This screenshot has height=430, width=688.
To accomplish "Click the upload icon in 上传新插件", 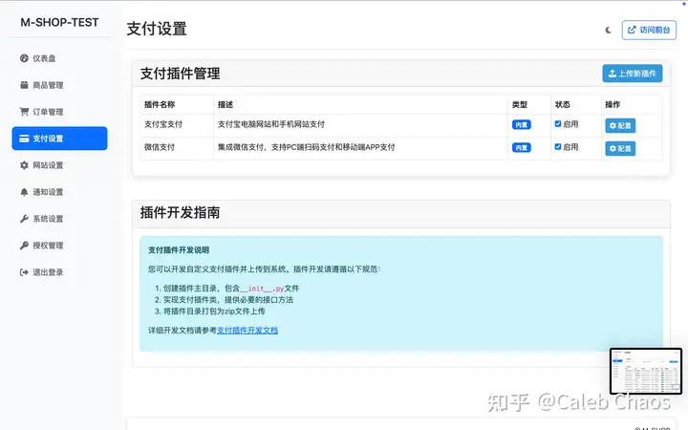I will point(613,74).
